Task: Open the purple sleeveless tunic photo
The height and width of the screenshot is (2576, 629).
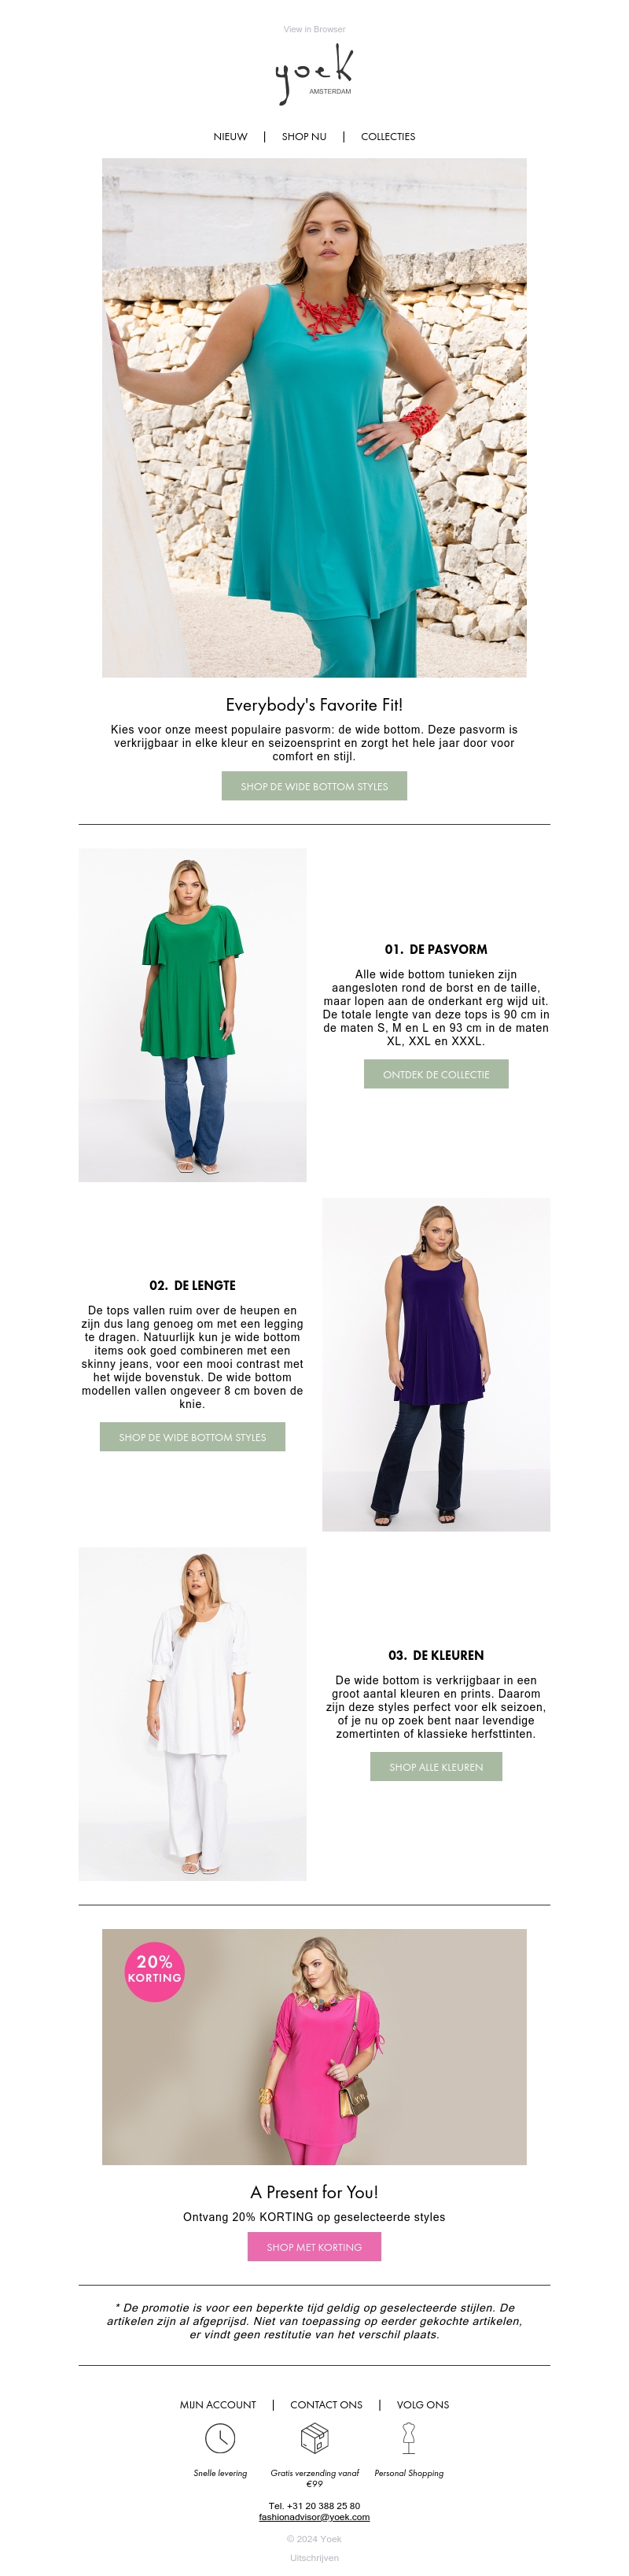Action: (x=436, y=1364)
